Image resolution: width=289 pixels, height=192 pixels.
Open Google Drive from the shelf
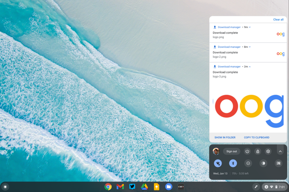144,187
